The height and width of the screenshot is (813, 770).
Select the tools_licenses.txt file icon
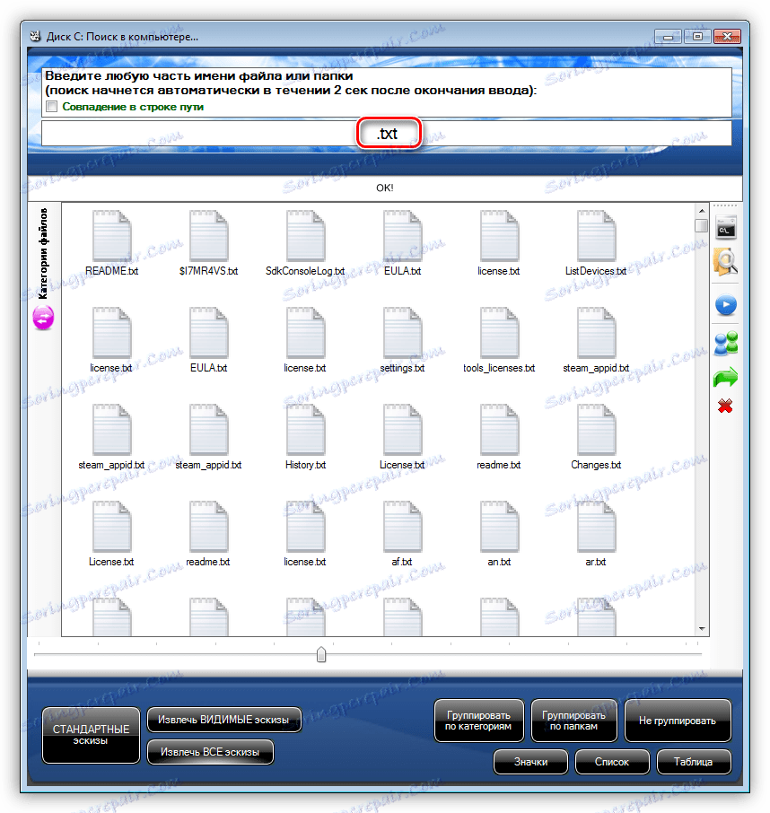(x=499, y=333)
